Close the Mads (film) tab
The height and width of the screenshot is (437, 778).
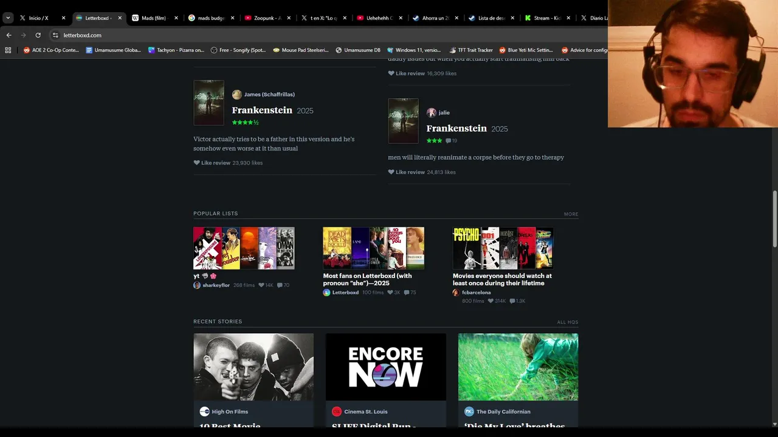pyautogui.click(x=176, y=18)
